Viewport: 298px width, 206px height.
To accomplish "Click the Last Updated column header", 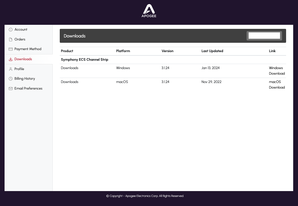I will (212, 51).
